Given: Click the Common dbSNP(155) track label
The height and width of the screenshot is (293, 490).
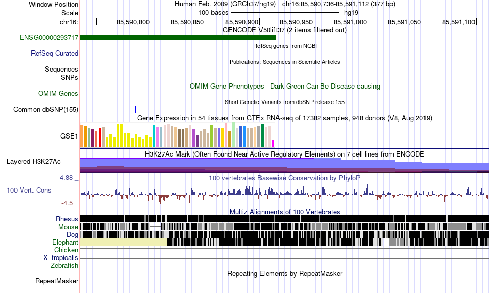Looking at the screenshot, I should [x=46, y=110].
